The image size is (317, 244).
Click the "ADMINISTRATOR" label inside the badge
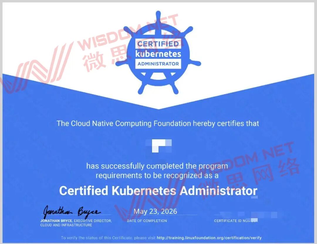(158, 64)
